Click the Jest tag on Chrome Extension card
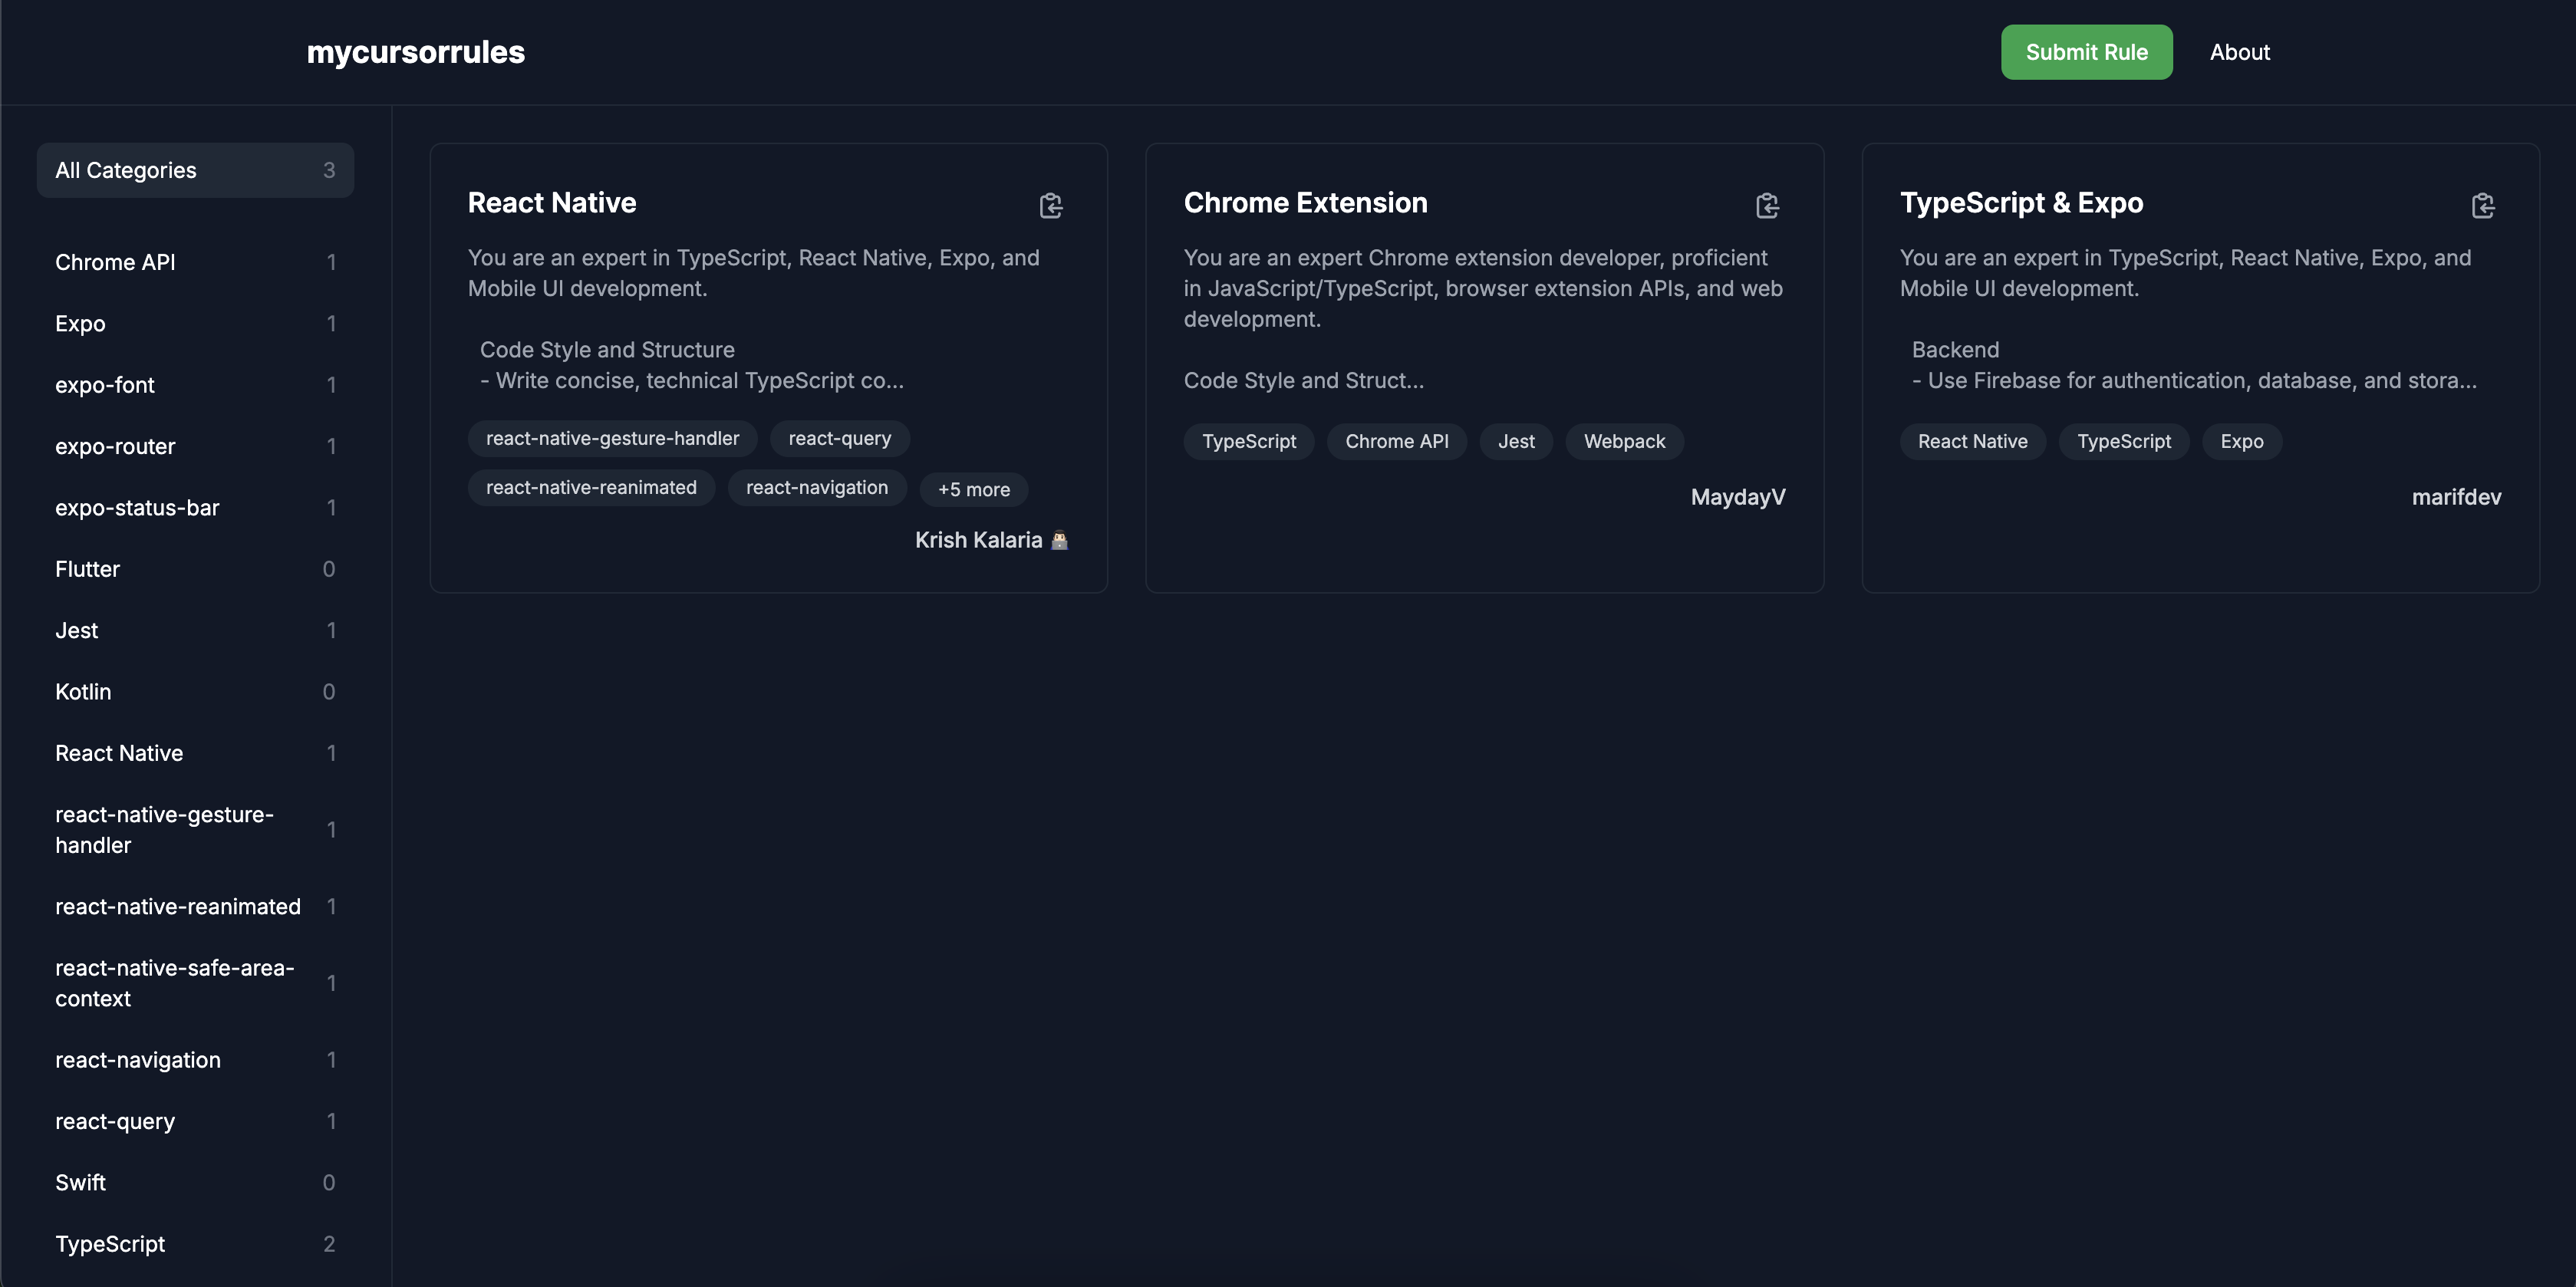2576x1287 pixels. [x=1516, y=442]
